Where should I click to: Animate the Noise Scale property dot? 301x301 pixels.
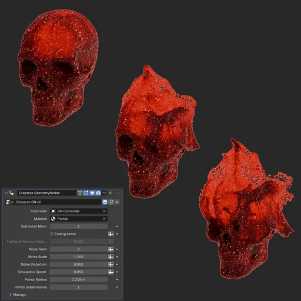[117, 257]
